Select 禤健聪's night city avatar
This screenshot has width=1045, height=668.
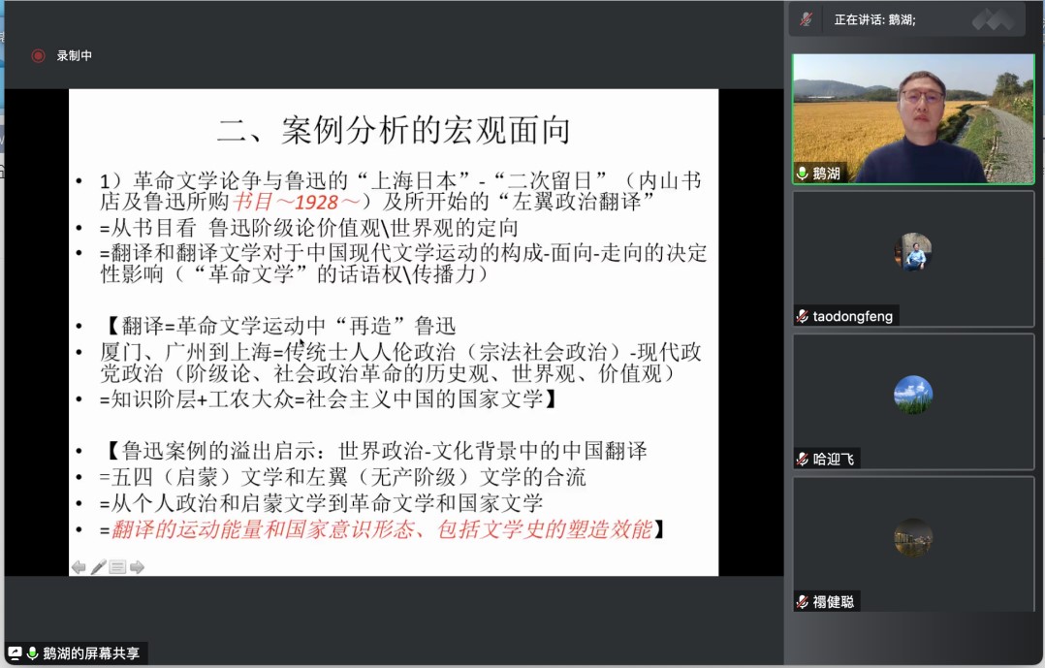913,537
